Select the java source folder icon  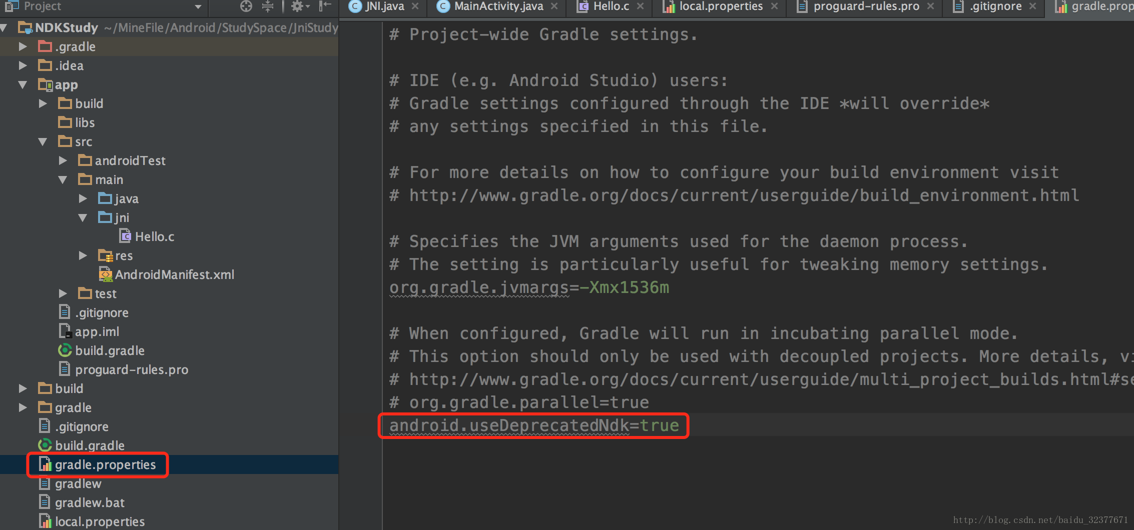coord(105,198)
